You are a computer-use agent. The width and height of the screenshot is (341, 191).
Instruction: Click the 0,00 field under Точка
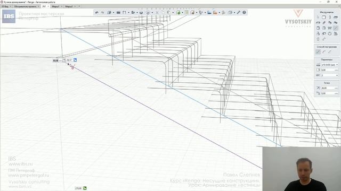(330, 93)
